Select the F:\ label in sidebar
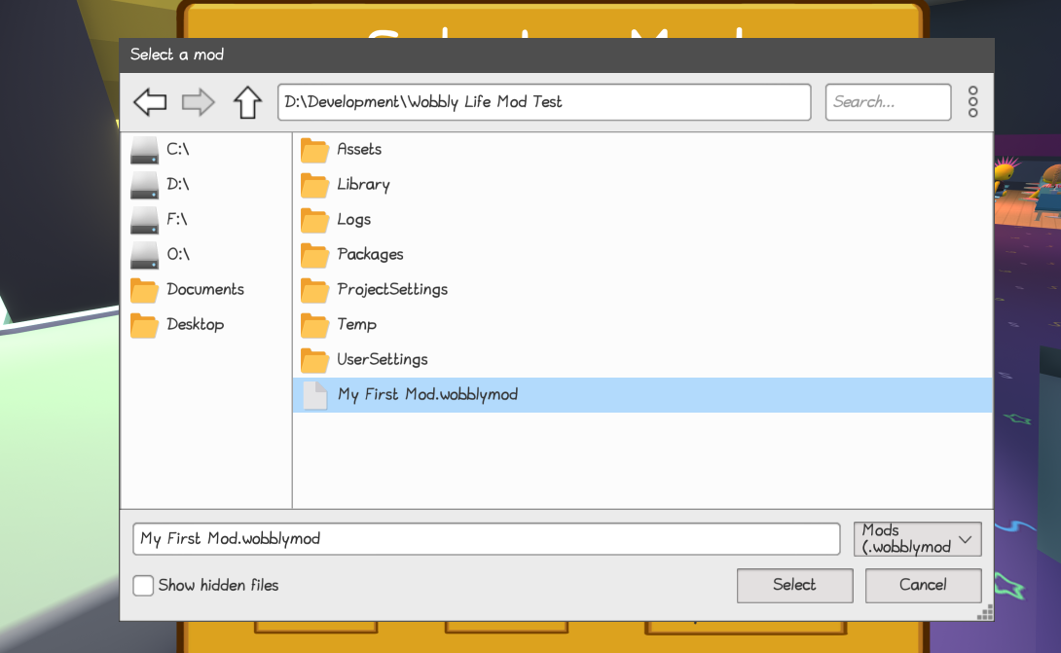1061x653 pixels. click(x=177, y=220)
